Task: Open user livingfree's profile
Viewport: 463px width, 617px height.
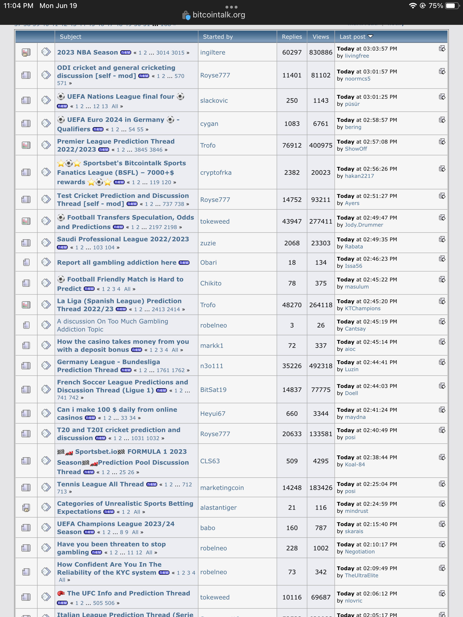Action: [x=357, y=56]
